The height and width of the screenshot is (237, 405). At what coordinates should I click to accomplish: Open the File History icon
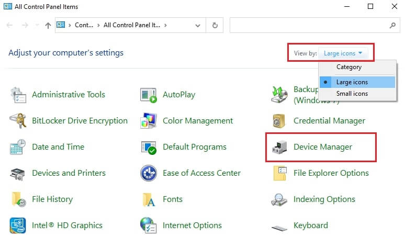(19, 199)
